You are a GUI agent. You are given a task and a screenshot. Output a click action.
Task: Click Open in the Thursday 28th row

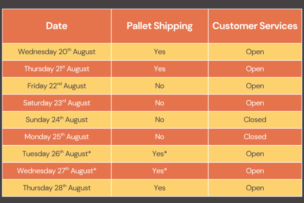coord(255,188)
